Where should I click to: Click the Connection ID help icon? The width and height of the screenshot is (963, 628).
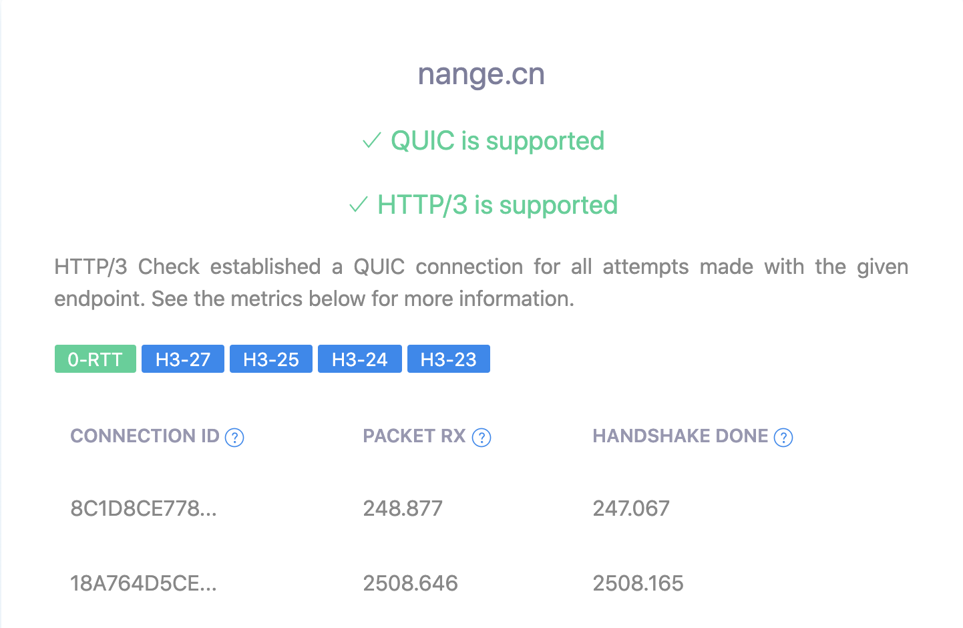tap(235, 438)
